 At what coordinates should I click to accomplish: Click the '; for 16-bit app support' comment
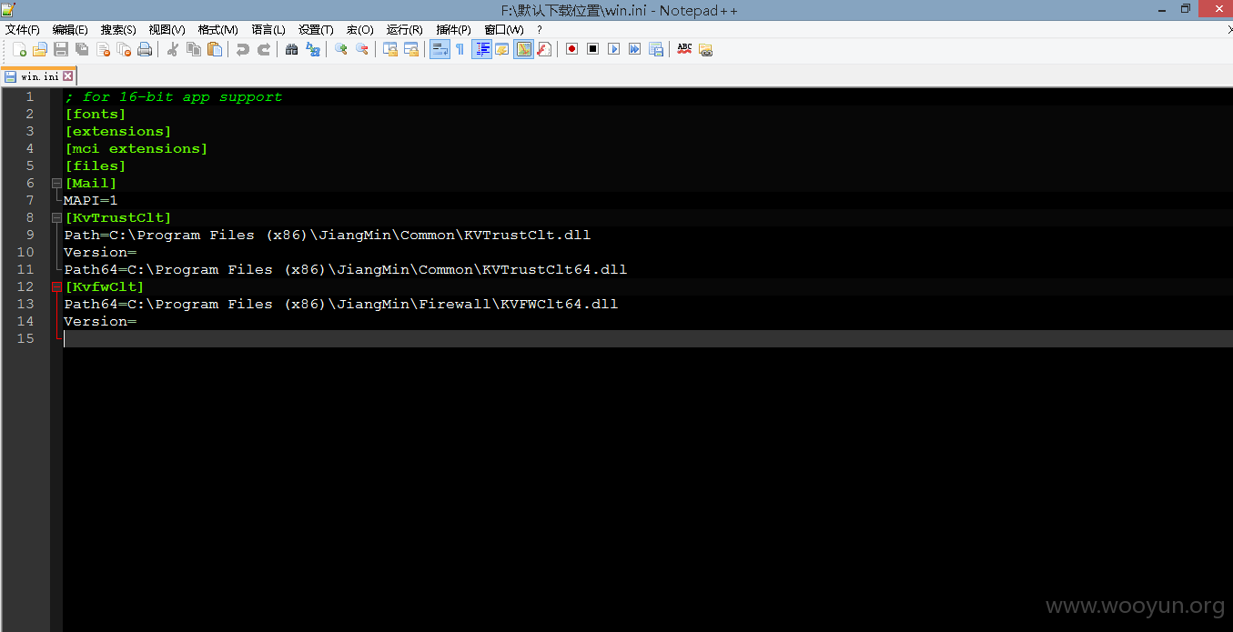click(173, 96)
